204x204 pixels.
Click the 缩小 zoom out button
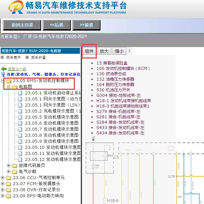point(119,51)
